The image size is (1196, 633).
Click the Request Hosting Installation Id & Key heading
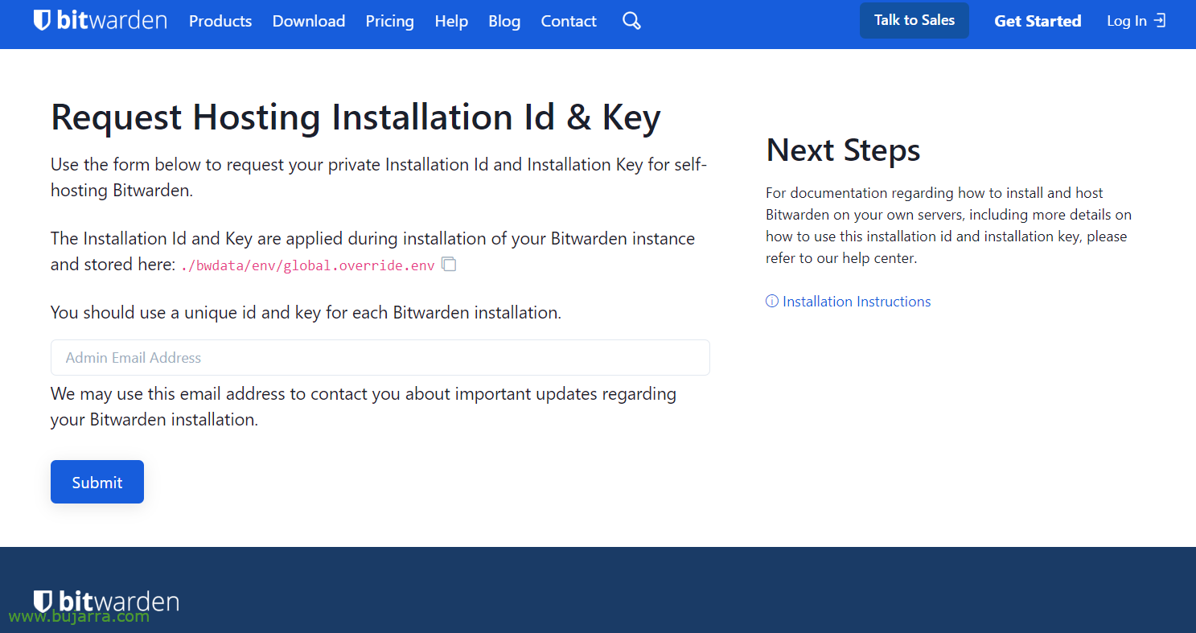tap(356, 117)
